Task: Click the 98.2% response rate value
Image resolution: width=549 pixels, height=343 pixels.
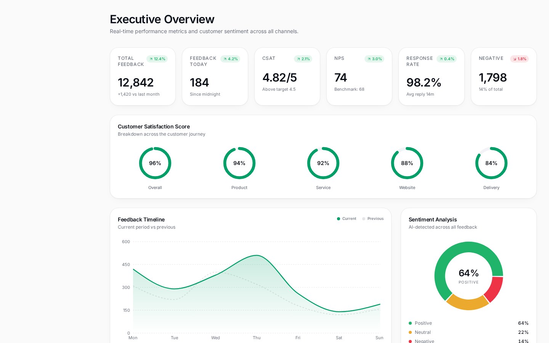Action: pyautogui.click(x=424, y=82)
